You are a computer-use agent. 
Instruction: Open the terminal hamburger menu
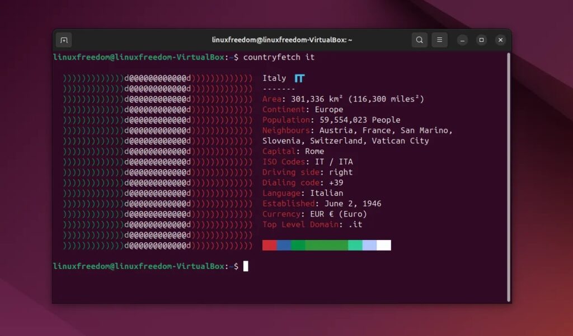[x=439, y=40]
